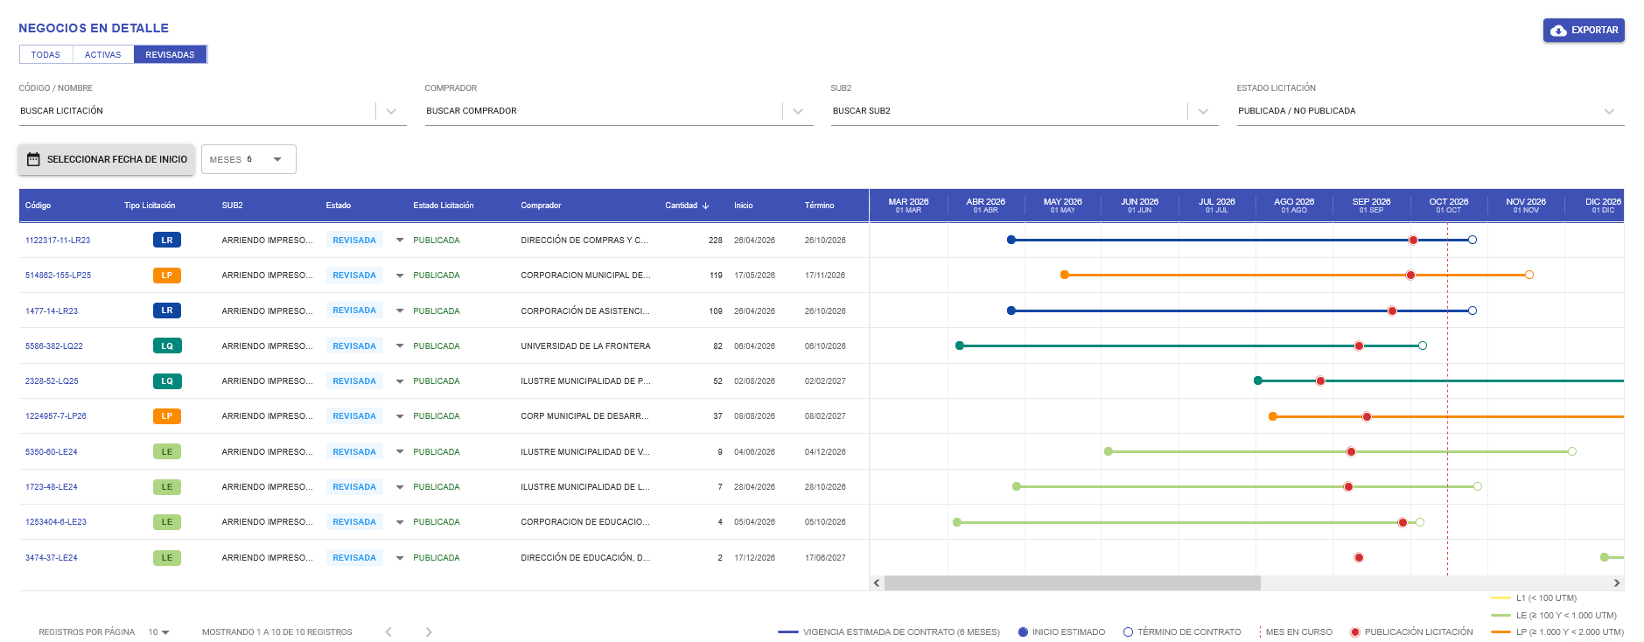The height and width of the screenshot is (642, 1644).
Task: Click the LP badge for 514862-155-LP25
Action: (x=167, y=276)
